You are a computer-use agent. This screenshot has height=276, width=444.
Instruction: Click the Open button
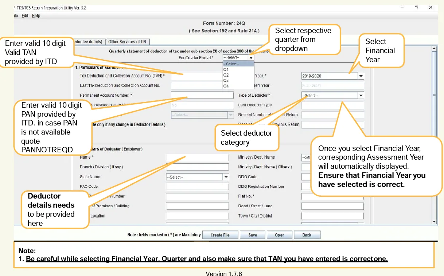[280, 235]
